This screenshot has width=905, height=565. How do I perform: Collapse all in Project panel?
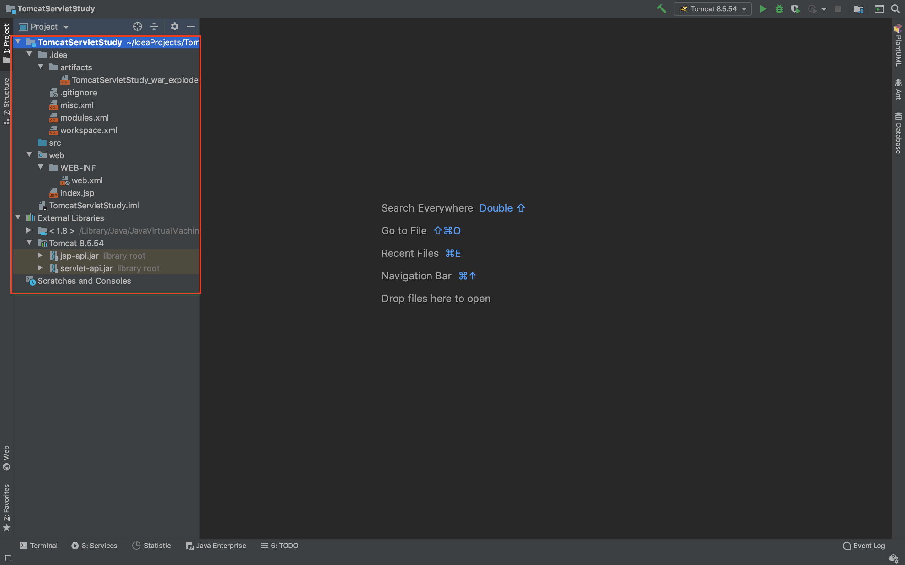pos(154,27)
